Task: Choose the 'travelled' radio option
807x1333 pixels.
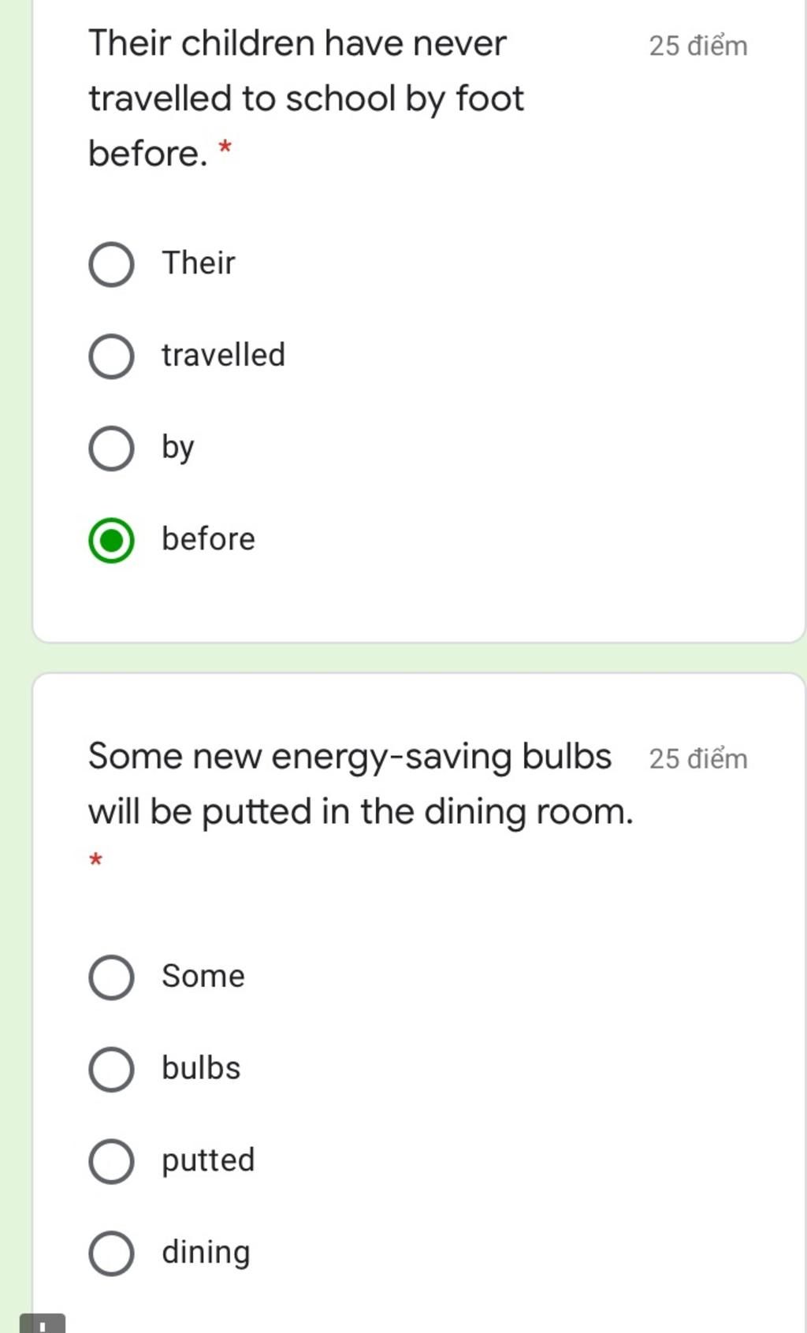Action: tap(111, 356)
